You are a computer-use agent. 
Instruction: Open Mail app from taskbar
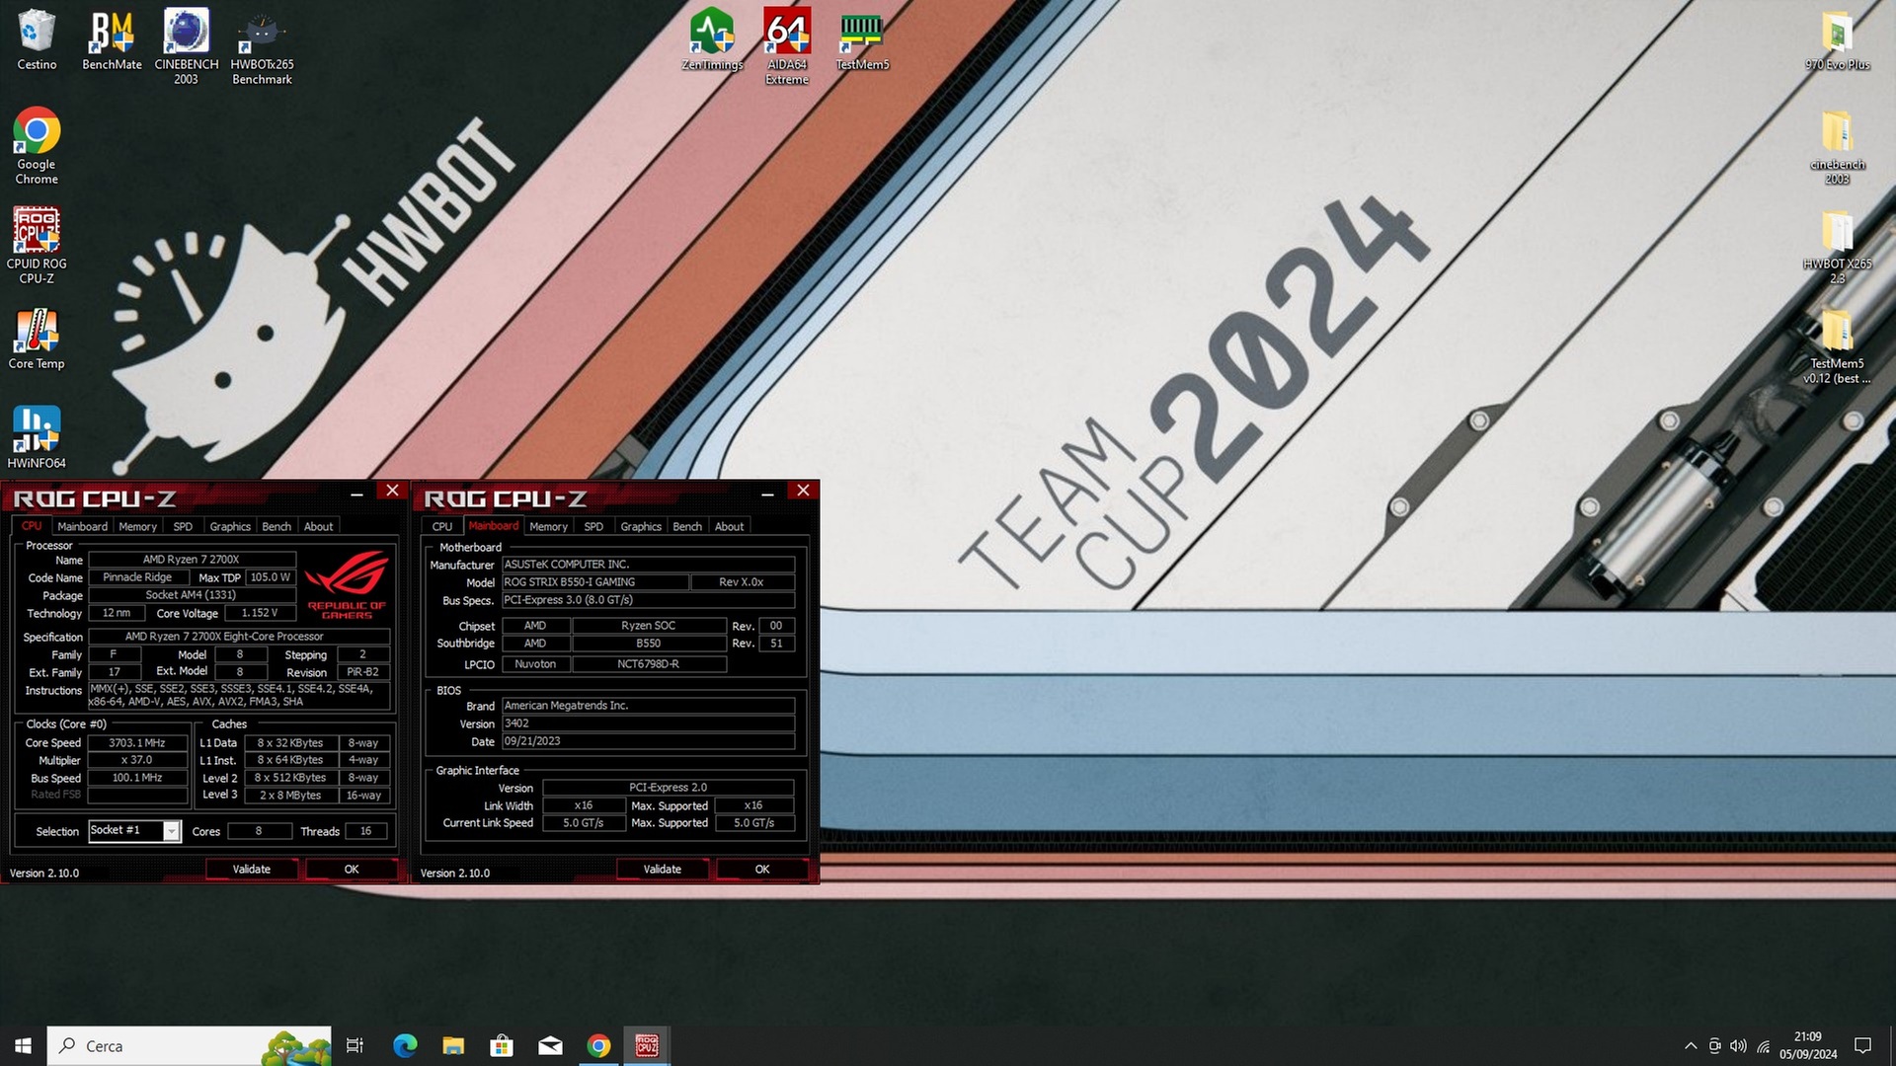pos(550,1045)
